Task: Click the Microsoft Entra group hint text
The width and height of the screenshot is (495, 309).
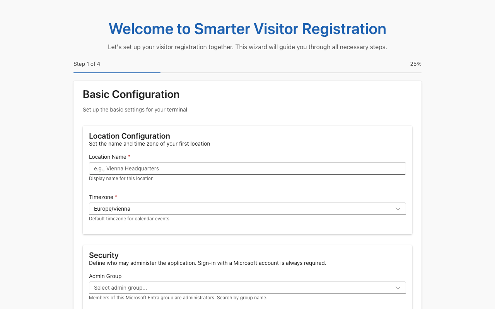Action: pos(178,298)
